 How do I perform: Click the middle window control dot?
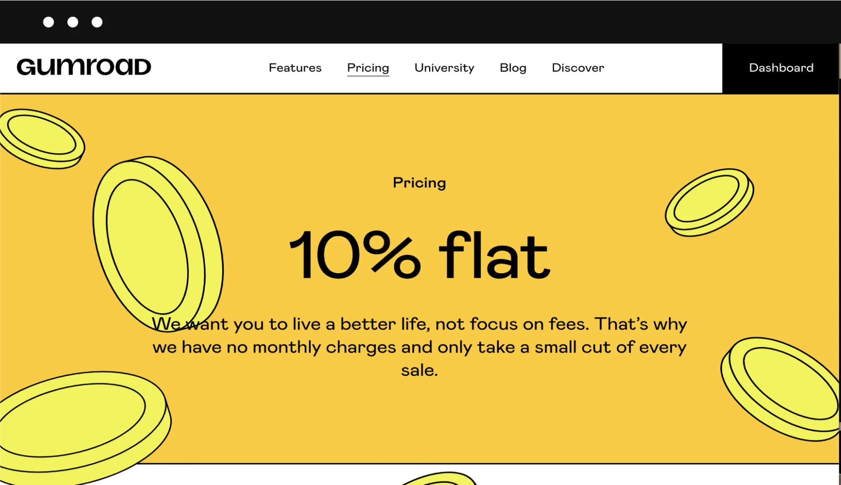click(72, 21)
